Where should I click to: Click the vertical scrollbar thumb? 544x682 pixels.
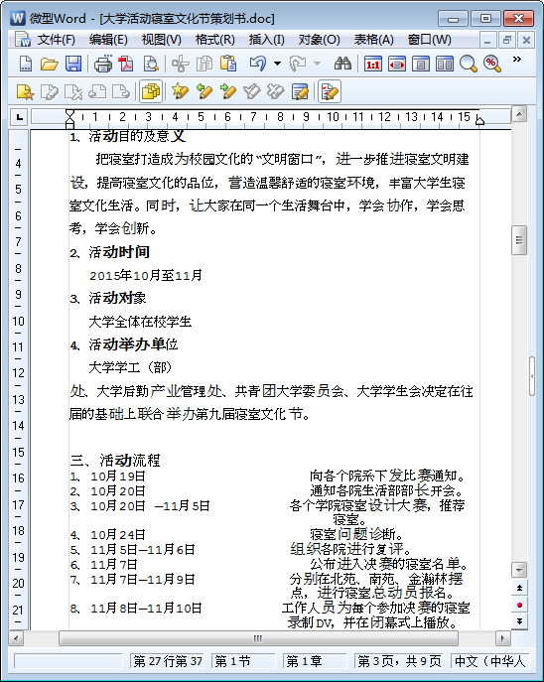(519, 239)
